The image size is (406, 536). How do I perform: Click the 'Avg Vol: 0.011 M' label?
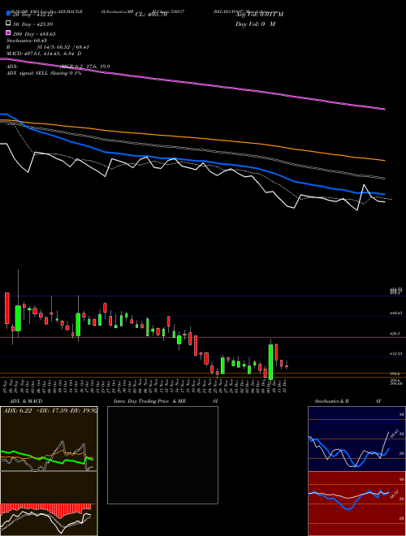pyautogui.click(x=260, y=14)
